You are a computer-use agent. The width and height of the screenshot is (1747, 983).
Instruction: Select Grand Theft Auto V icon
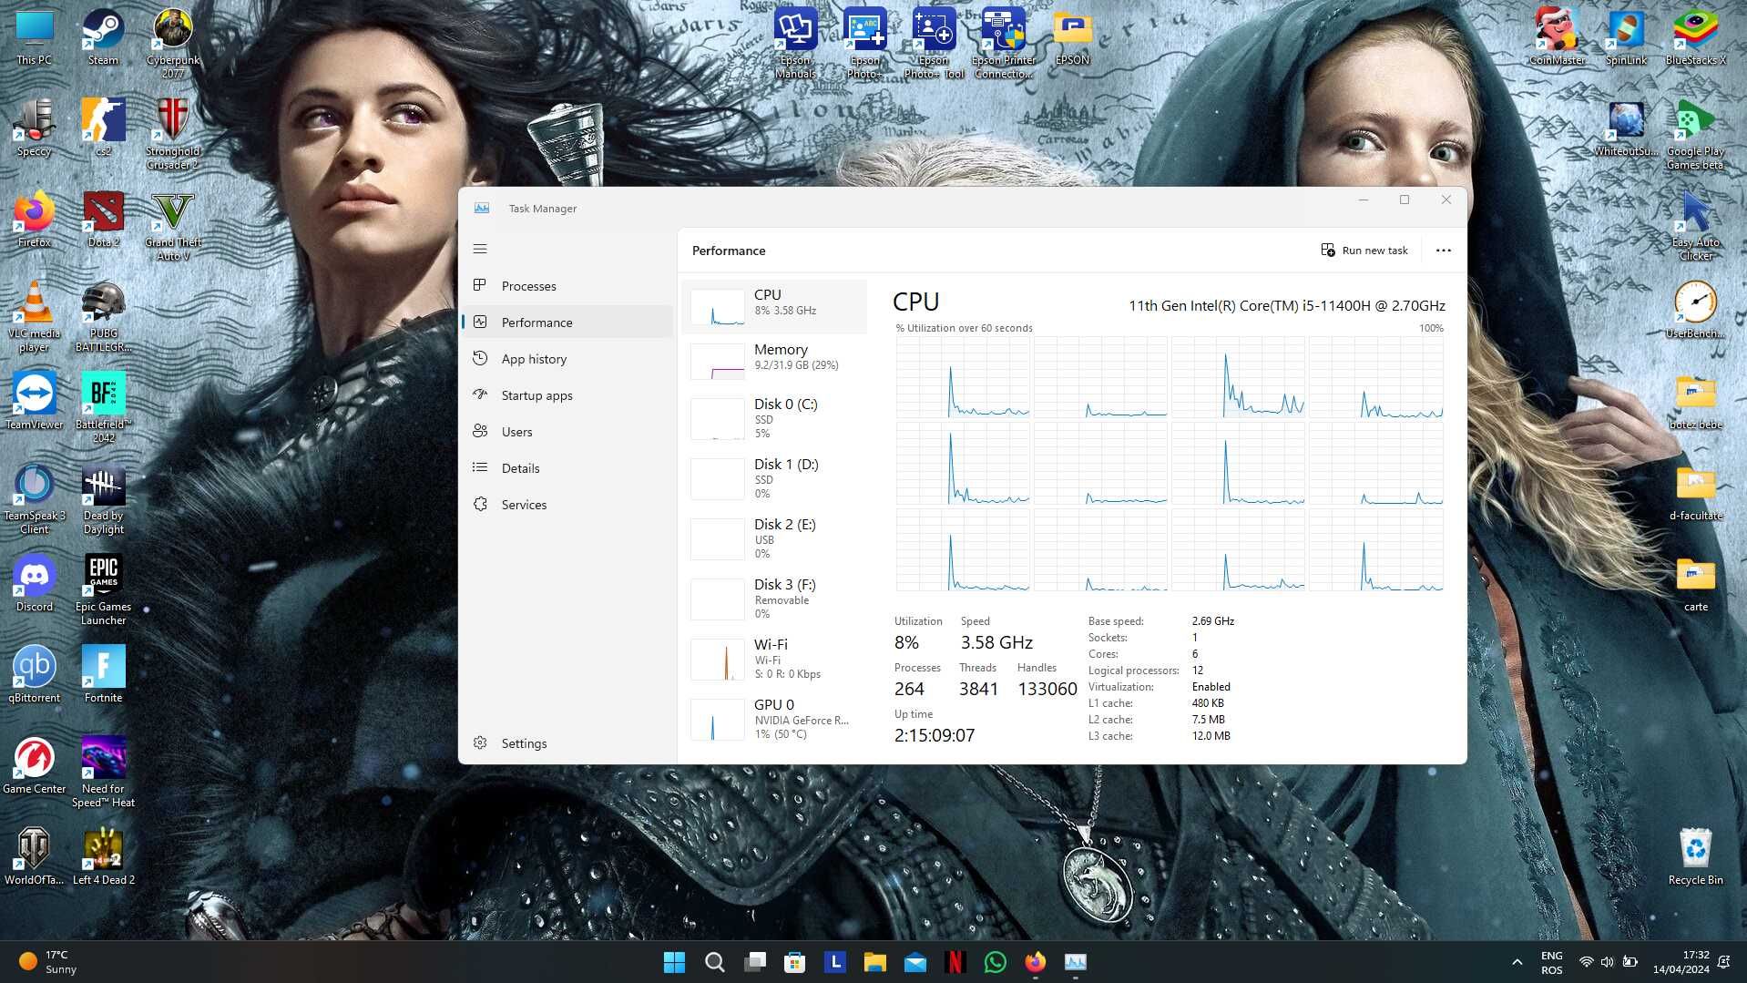(173, 226)
